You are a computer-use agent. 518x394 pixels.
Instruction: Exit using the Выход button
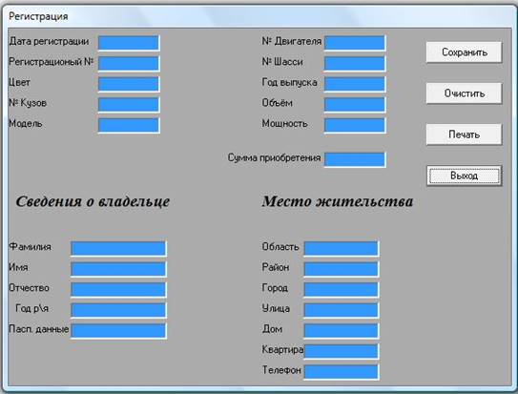click(464, 176)
